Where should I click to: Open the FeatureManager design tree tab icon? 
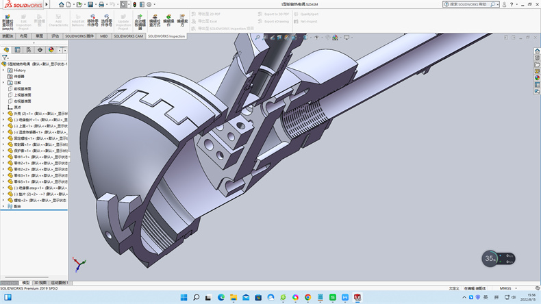click(x=7, y=49)
